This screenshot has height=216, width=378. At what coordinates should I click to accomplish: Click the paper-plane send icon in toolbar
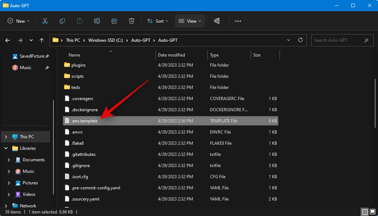coord(217,21)
